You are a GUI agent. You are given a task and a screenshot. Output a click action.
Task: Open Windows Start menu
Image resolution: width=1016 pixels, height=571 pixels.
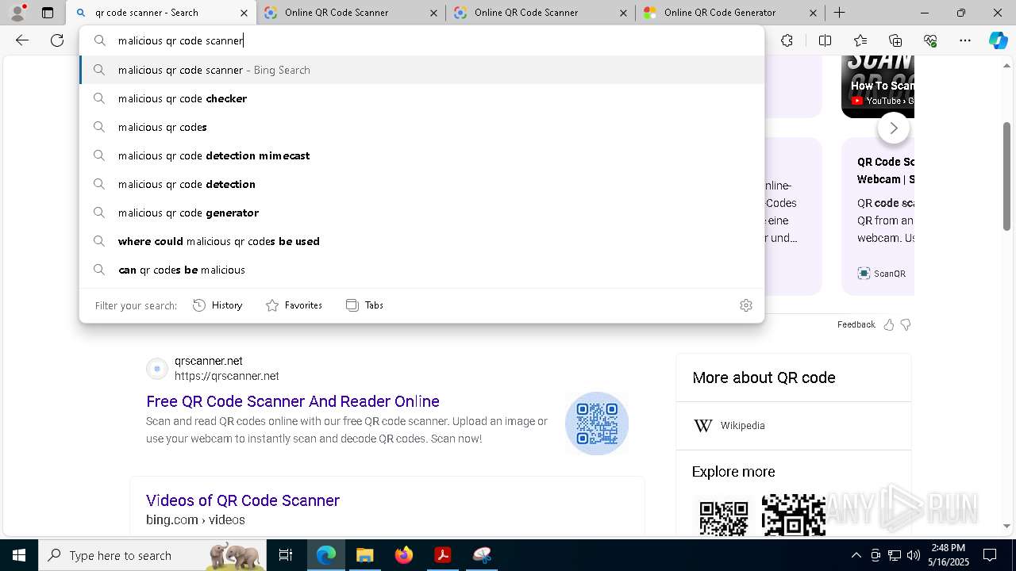click(x=19, y=555)
